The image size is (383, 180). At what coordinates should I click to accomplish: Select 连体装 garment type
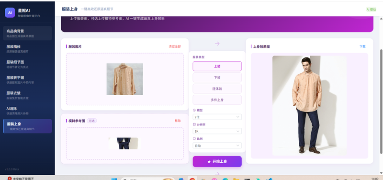tap(217, 89)
